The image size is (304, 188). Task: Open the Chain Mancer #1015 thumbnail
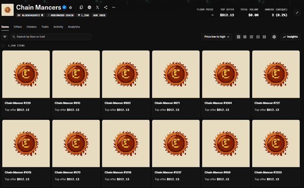point(26,143)
